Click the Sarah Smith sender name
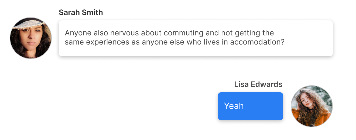 (81, 12)
